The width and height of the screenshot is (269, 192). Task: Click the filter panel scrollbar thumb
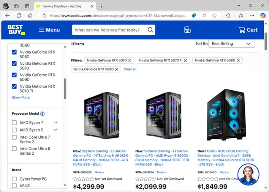click(x=65, y=89)
